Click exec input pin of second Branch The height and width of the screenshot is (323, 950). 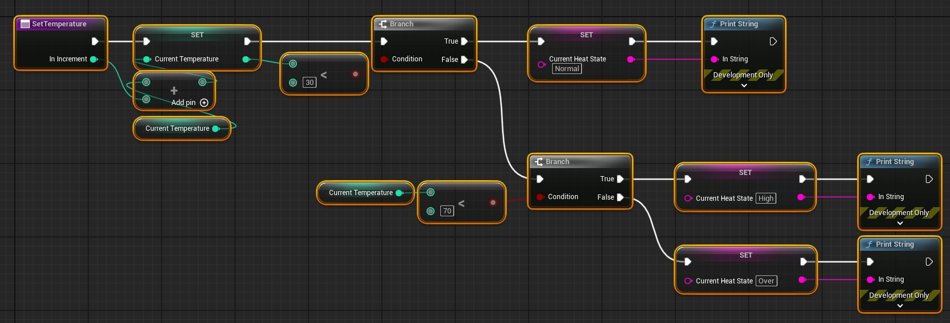point(540,179)
